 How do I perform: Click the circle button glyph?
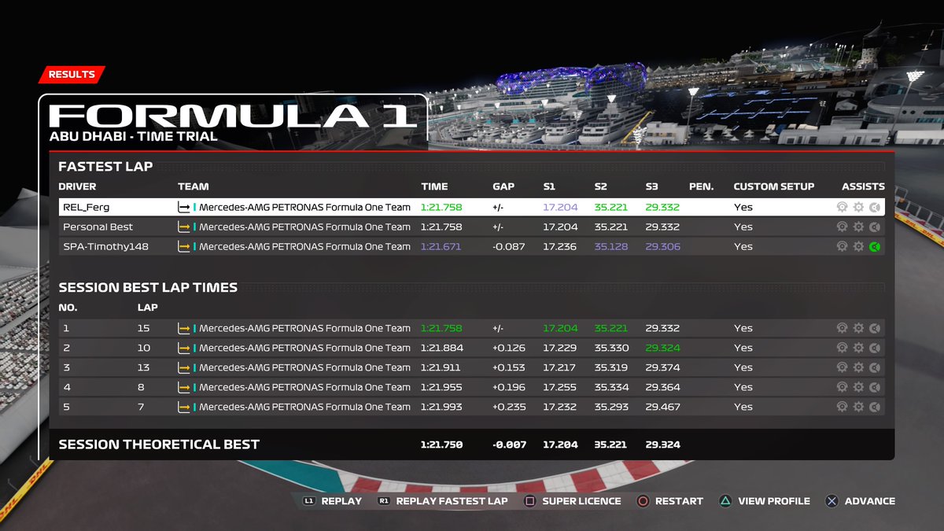point(643,501)
